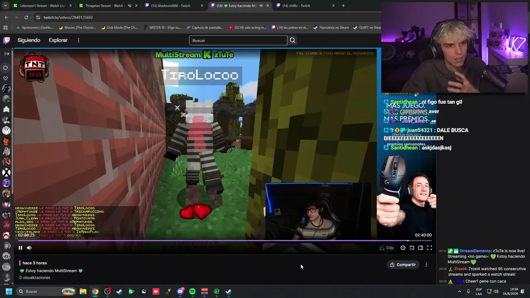This screenshot has height=298, width=530.
Task: Open the ESP LAA keyboard language switcher
Action: 479,291
